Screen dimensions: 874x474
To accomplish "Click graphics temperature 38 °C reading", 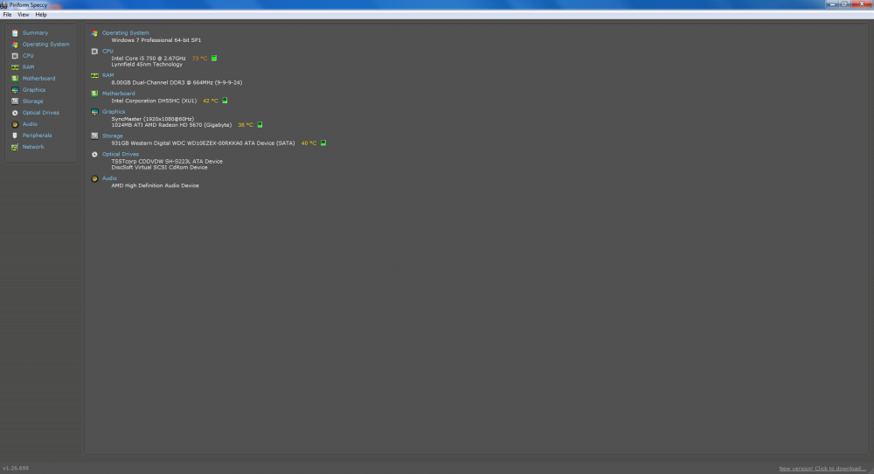I will tap(246, 125).
